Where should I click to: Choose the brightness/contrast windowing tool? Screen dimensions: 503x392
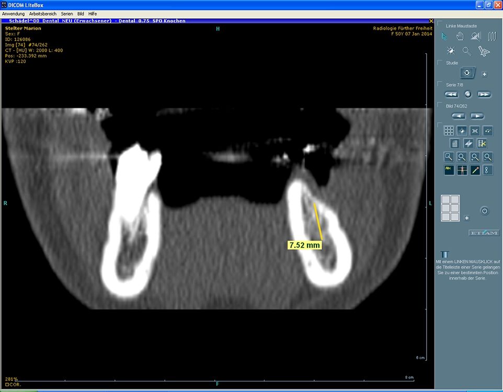(x=450, y=51)
